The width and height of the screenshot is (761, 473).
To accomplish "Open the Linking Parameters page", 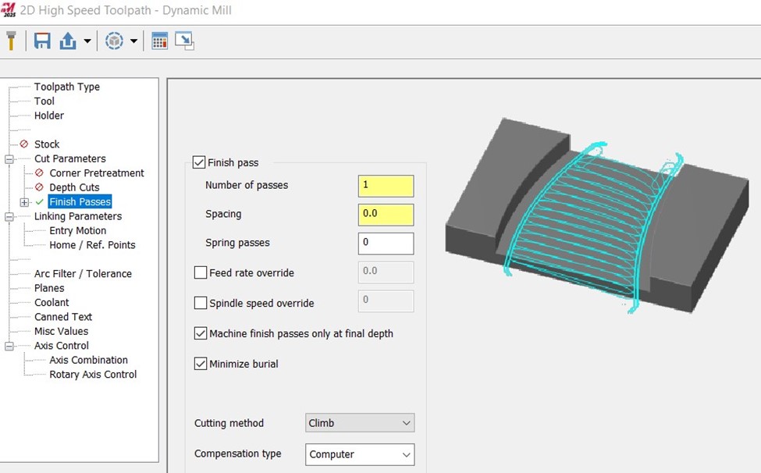I will pos(78,216).
